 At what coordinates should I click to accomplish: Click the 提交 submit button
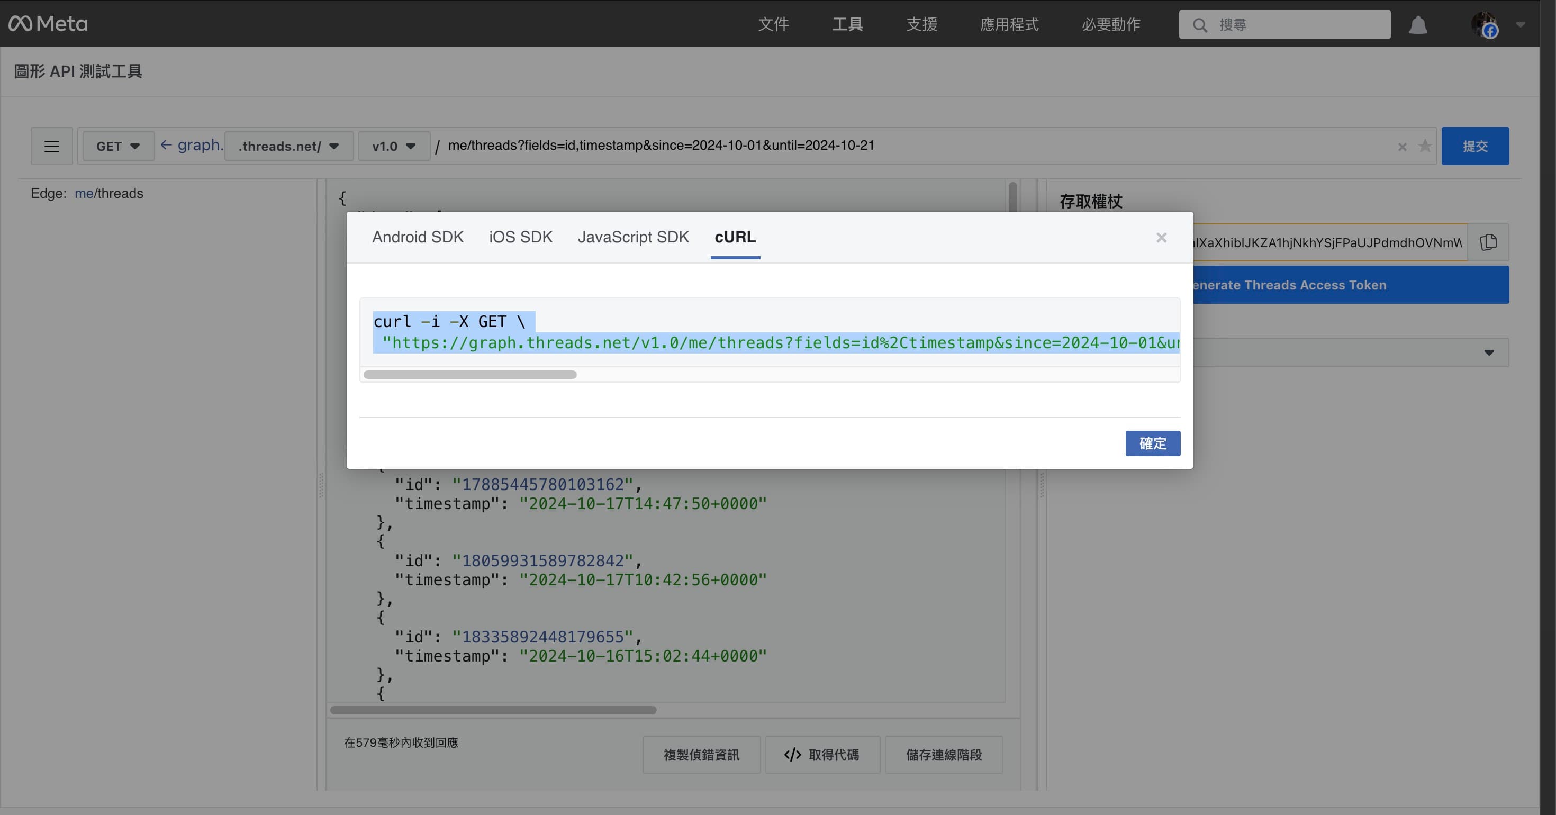click(x=1475, y=146)
